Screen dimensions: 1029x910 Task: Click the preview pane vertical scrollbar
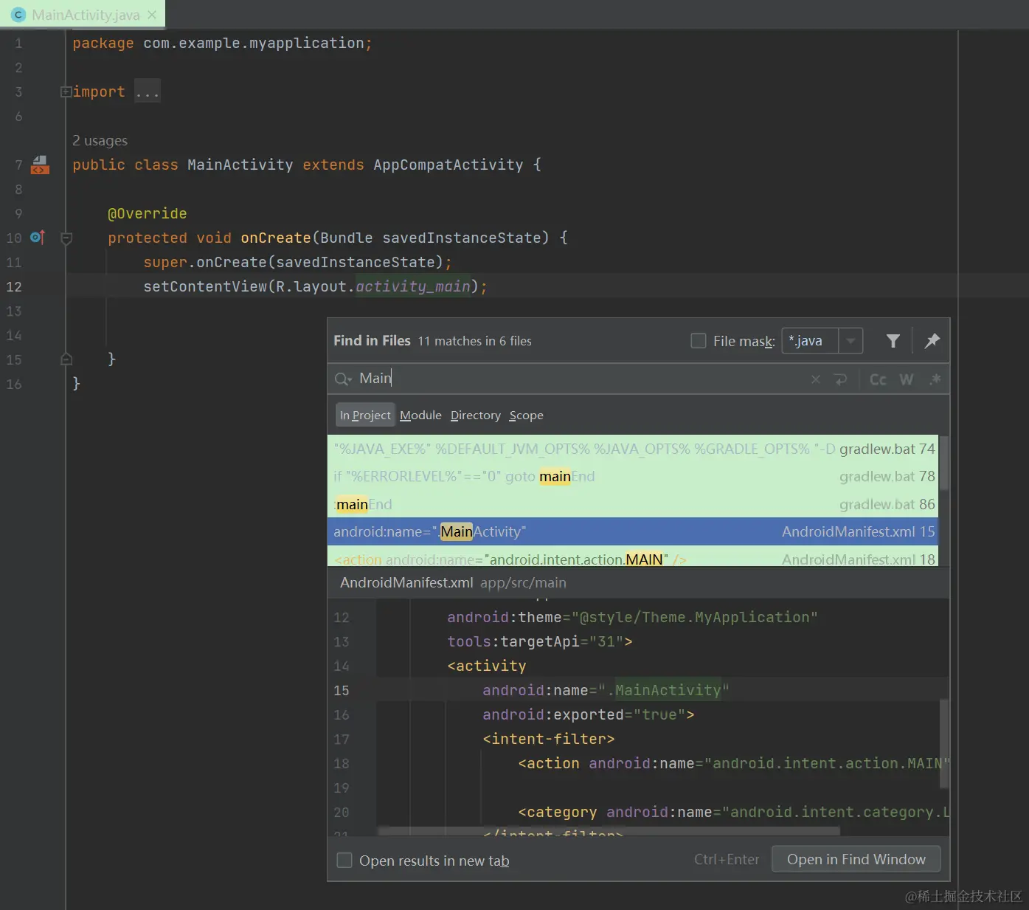pyautogui.click(x=944, y=745)
